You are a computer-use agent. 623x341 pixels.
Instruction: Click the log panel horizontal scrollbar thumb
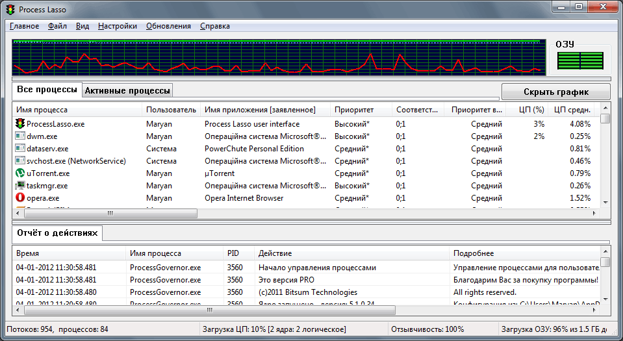coord(210,310)
